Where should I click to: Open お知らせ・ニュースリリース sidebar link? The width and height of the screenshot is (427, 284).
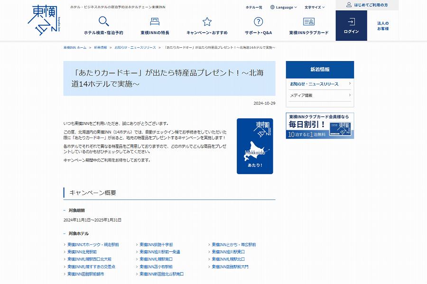pos(314,84)
